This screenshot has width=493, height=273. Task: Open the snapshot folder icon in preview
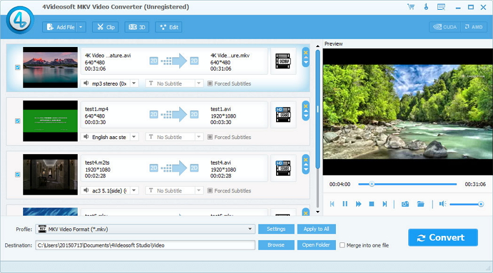[421, 204]
